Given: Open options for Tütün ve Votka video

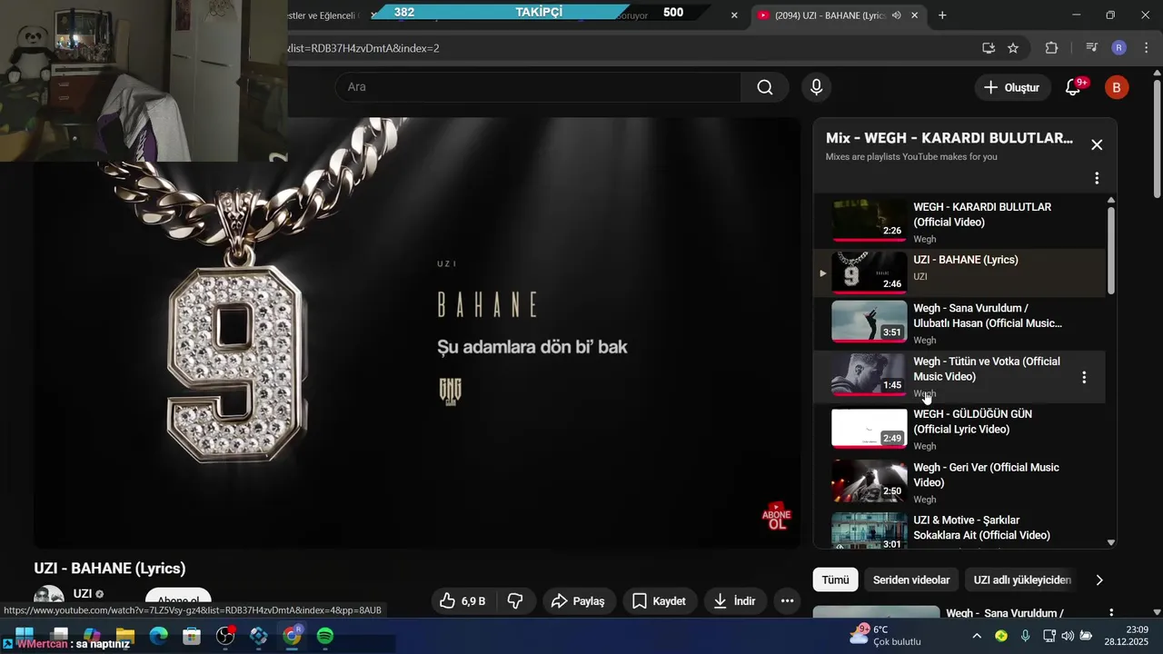Looking at the screenshot, I should [1083, 377].
